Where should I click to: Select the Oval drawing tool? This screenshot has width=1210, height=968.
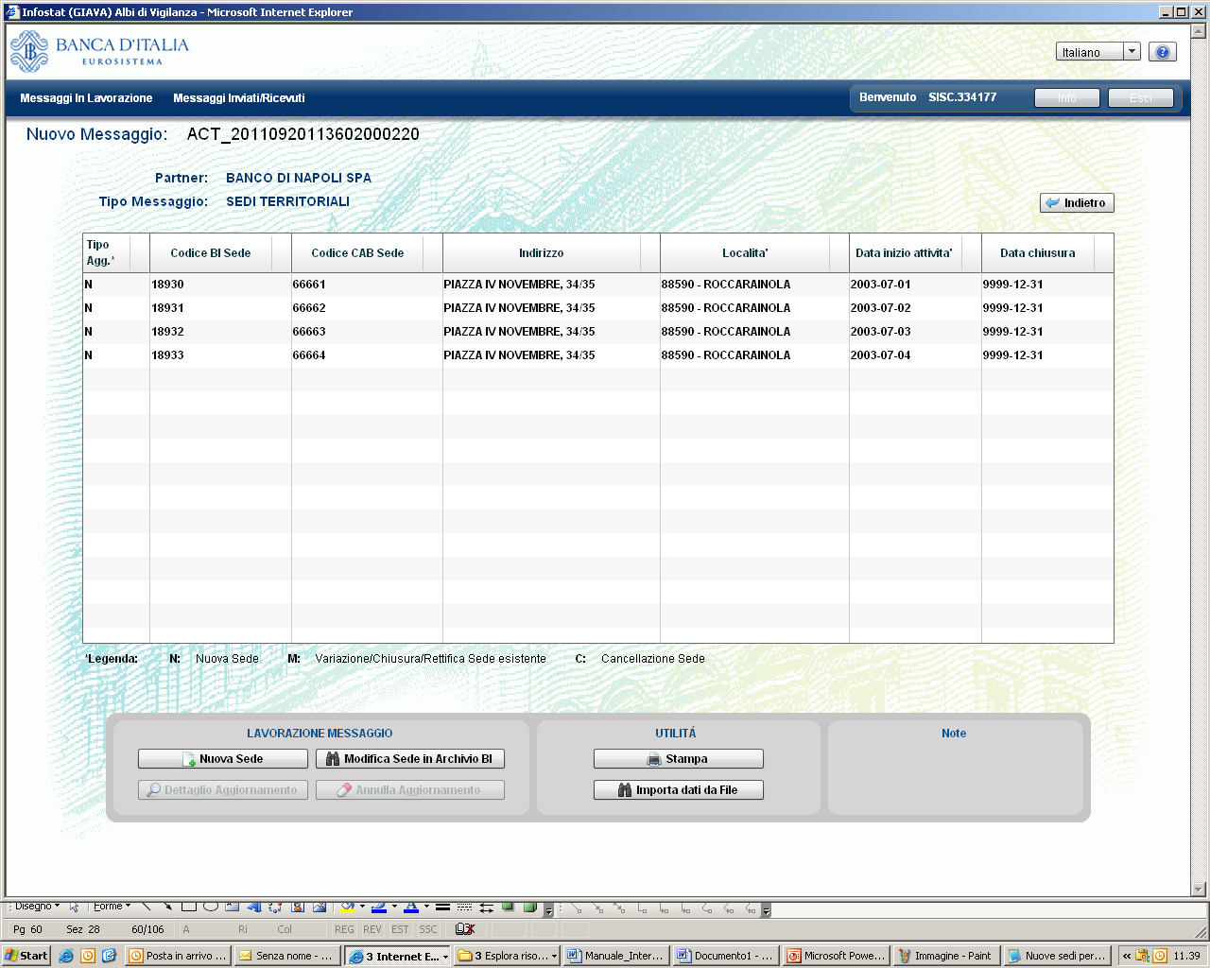tap(211, 907)
